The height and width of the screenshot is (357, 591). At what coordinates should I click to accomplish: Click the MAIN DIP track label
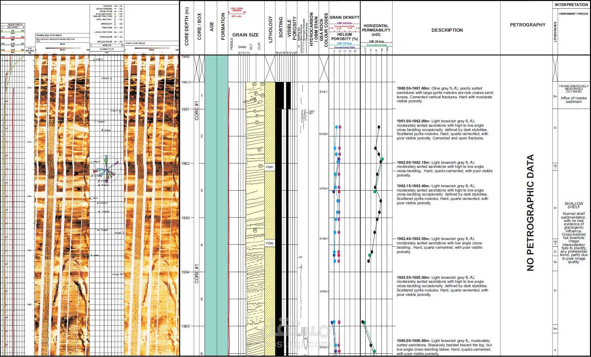tap(107, 45)
